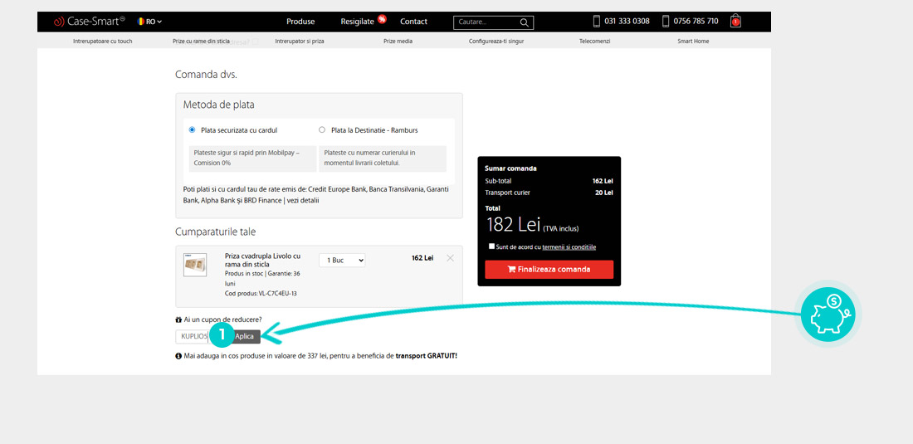
Task: Click the mobile icon beside 0756 785 710
Action: pyautogui.click(x=666, y=22)
